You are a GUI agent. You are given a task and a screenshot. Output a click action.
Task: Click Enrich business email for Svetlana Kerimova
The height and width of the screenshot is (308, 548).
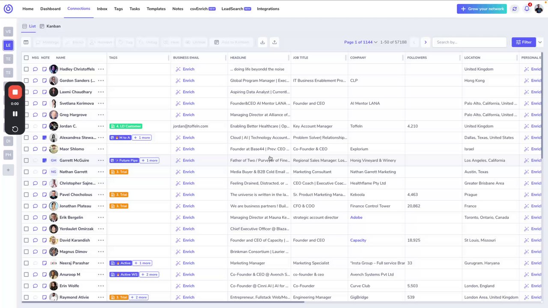click(185, 103)
